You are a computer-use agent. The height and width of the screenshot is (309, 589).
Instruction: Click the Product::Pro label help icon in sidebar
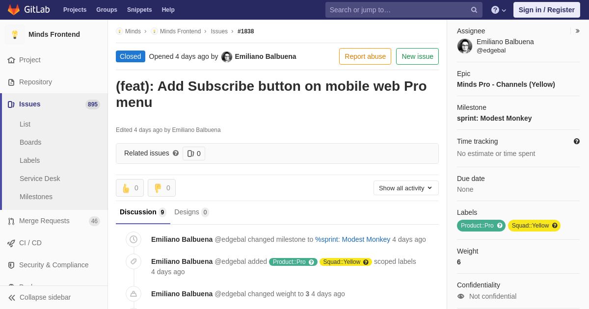pyautogui.click(x=500, y=226)
